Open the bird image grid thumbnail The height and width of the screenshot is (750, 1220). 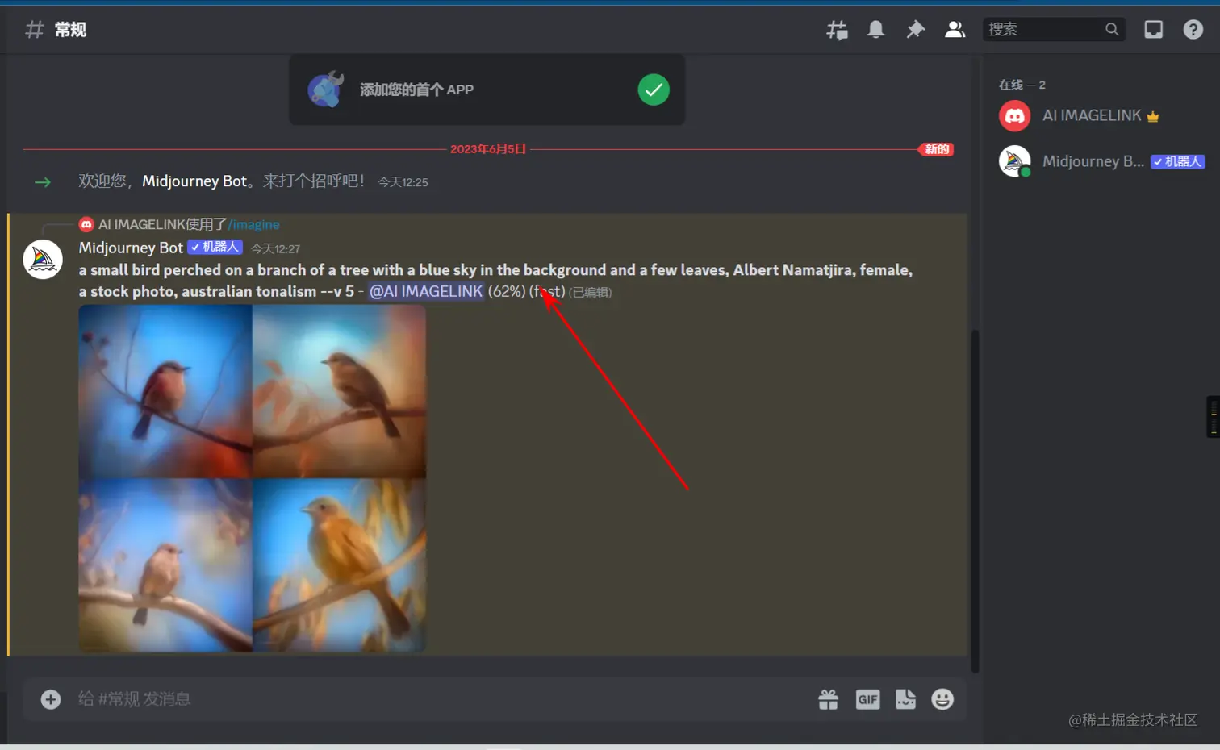252,478
